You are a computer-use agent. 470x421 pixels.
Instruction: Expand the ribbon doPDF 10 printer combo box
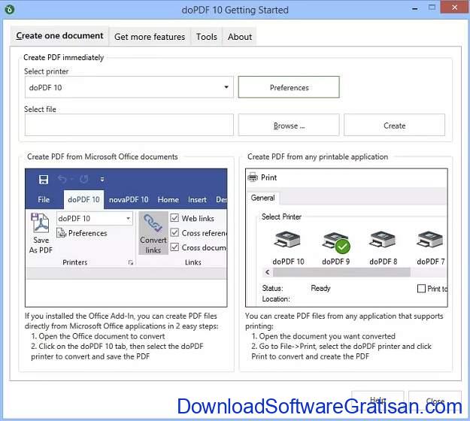pos(95,219)
